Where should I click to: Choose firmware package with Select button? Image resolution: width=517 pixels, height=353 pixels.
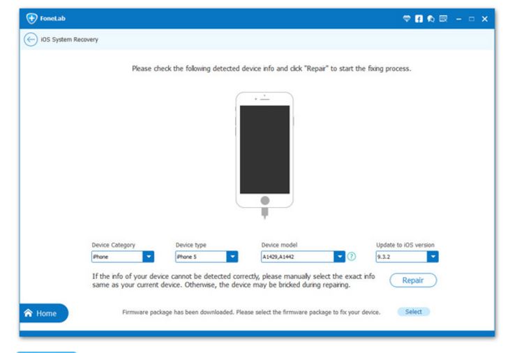point(414,312)
